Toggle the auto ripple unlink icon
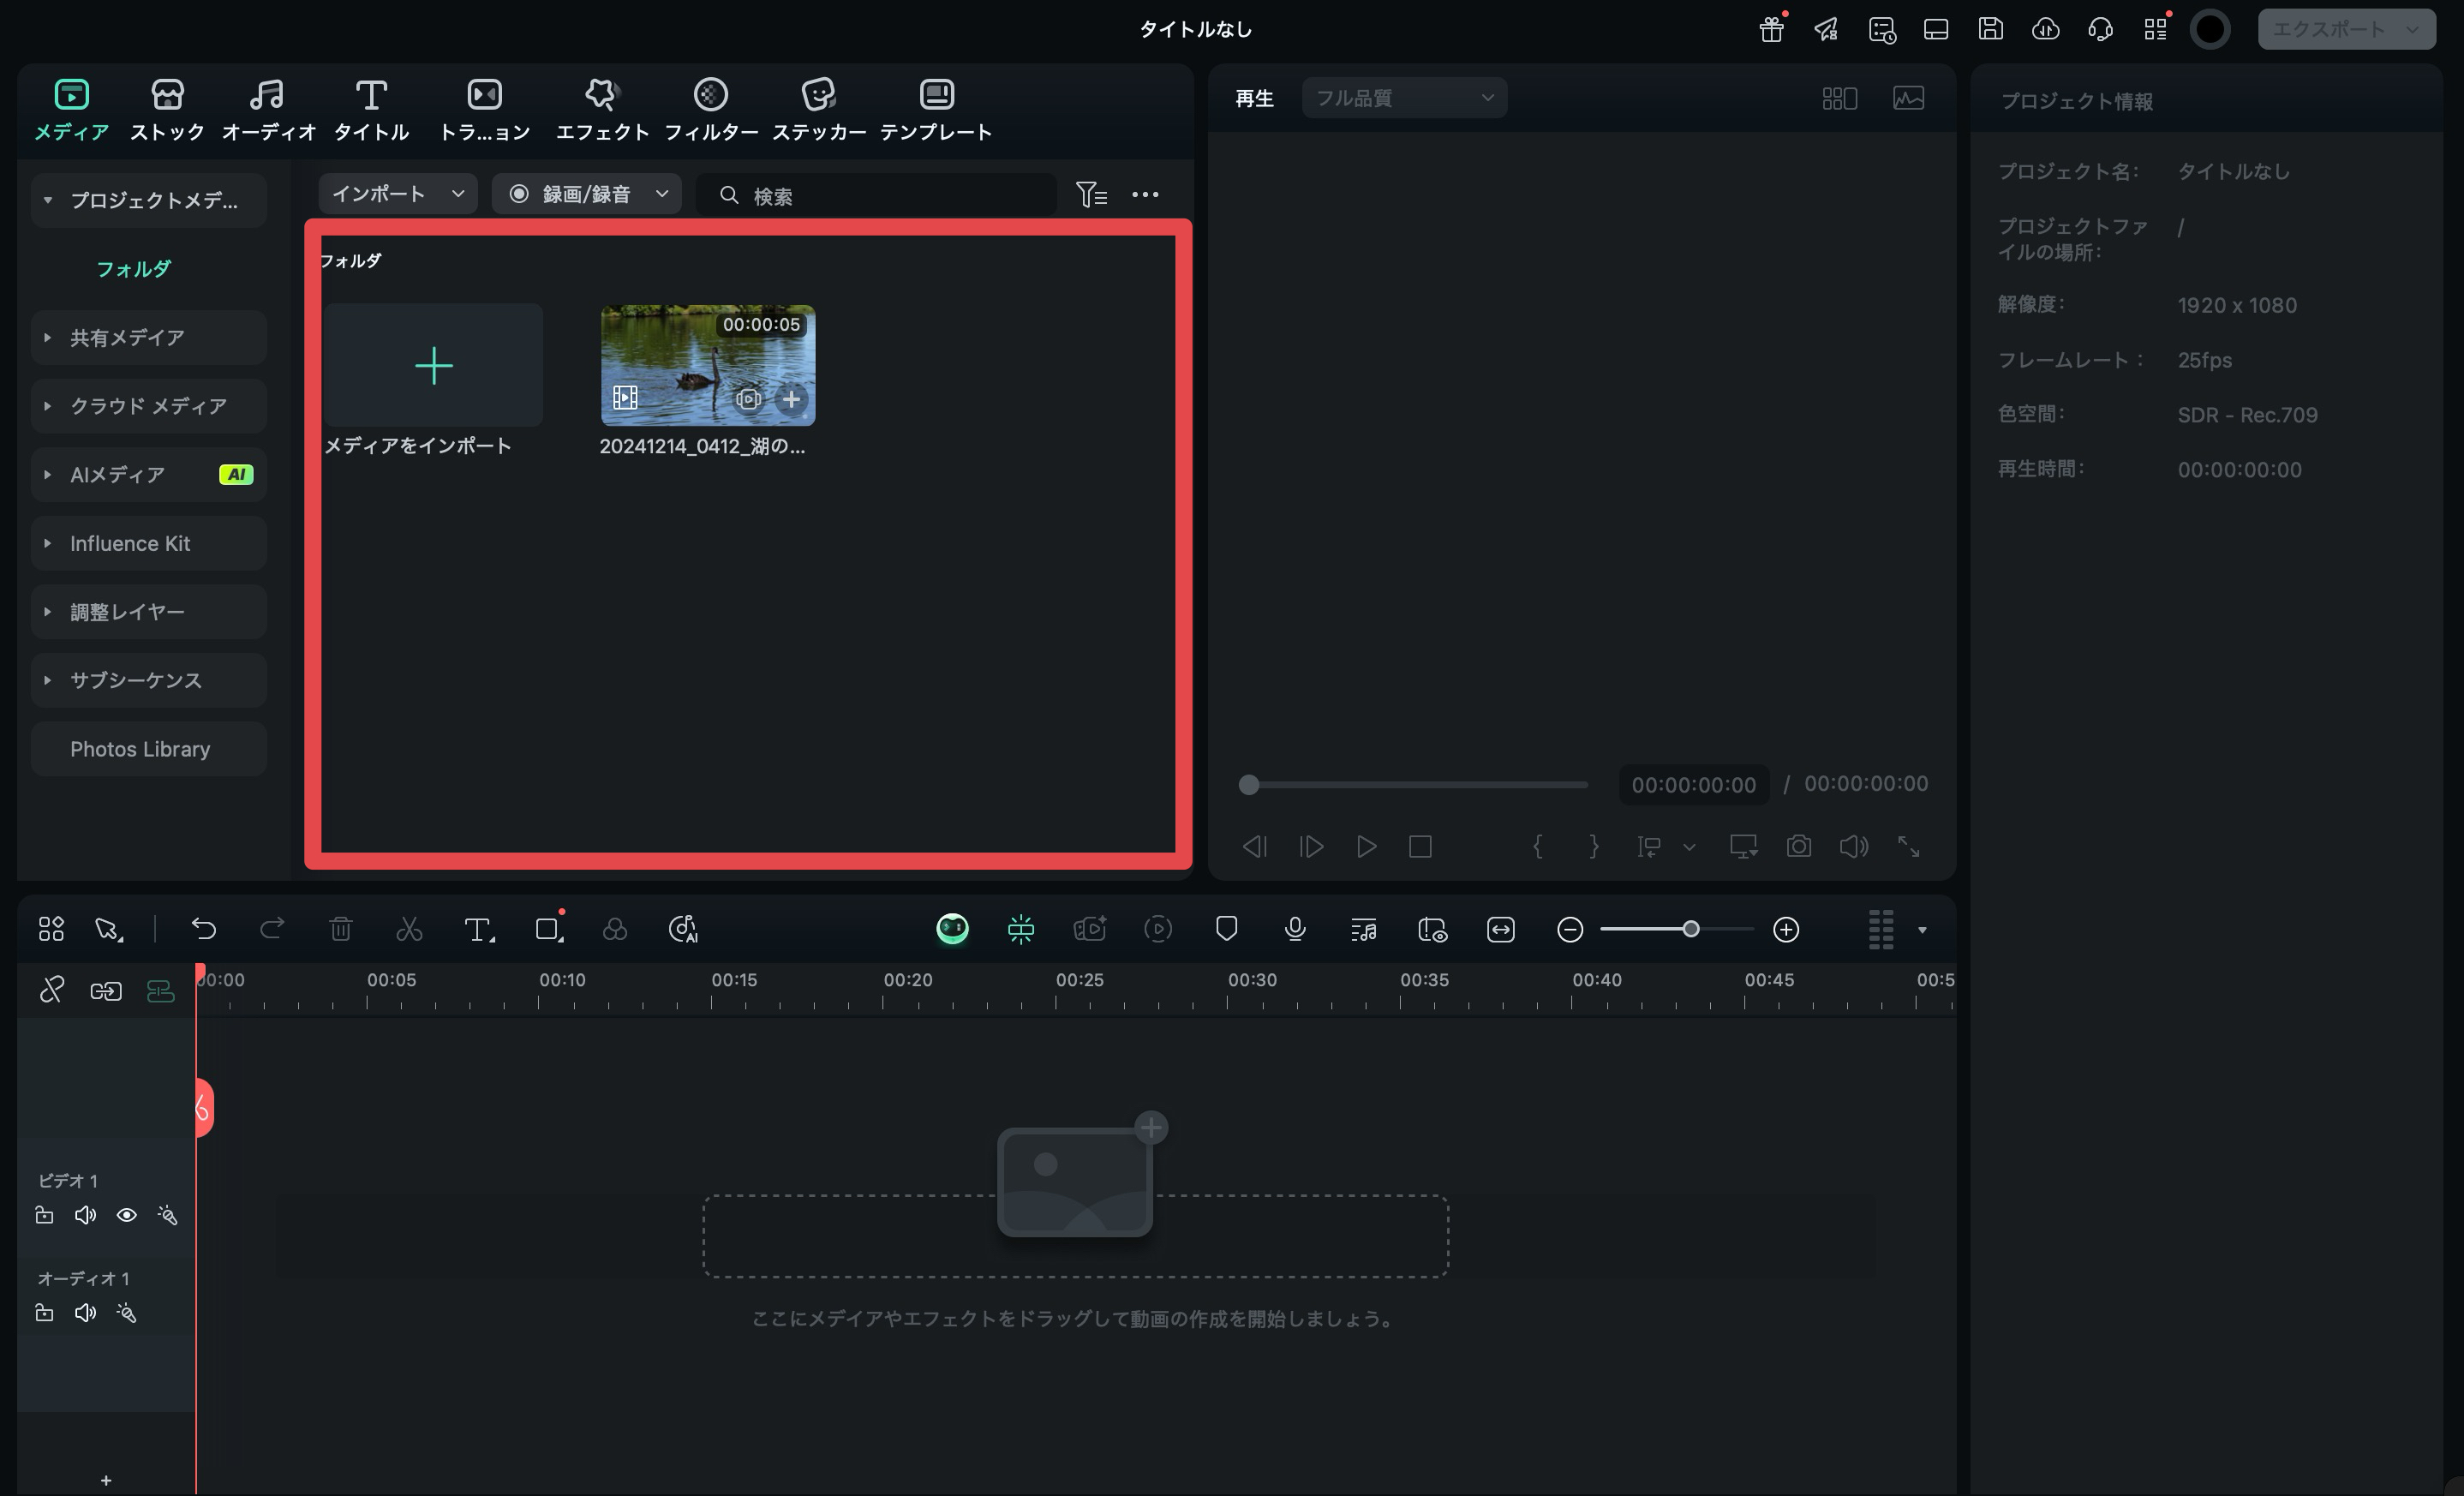The width and height of the screenshot is (2464, 1496). (51, 991)
